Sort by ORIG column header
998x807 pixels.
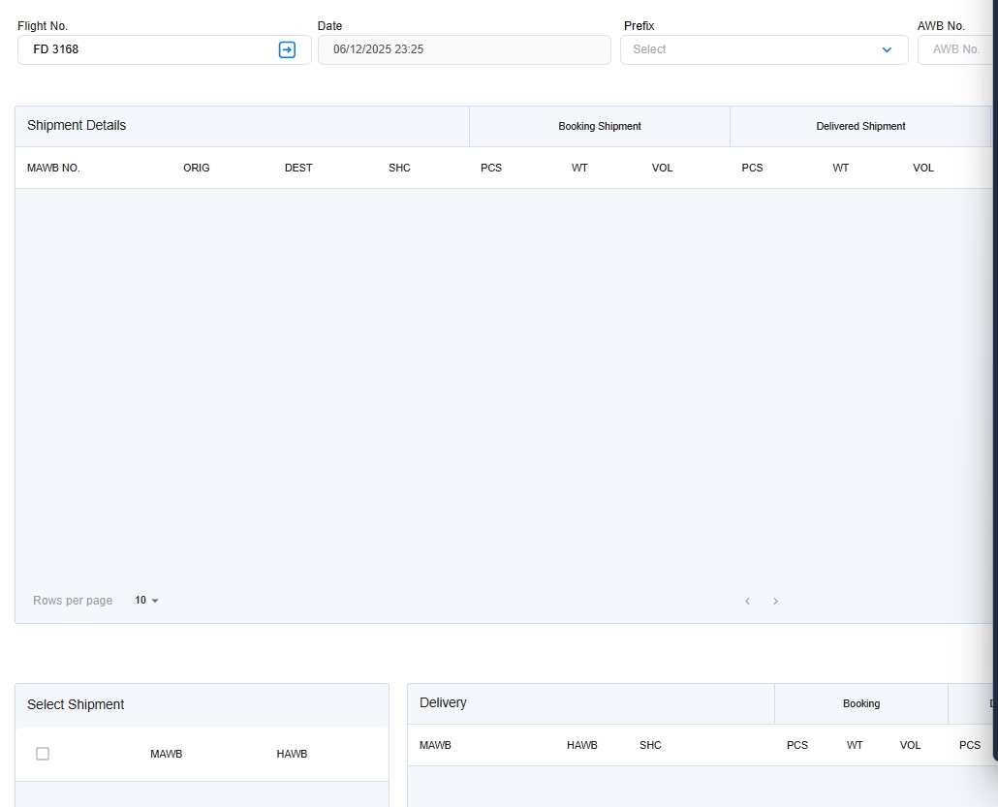point(196,168)
